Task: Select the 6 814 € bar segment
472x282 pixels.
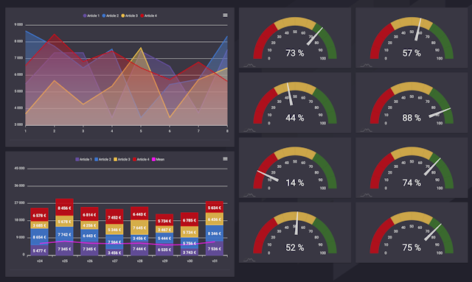Action: 89,214
